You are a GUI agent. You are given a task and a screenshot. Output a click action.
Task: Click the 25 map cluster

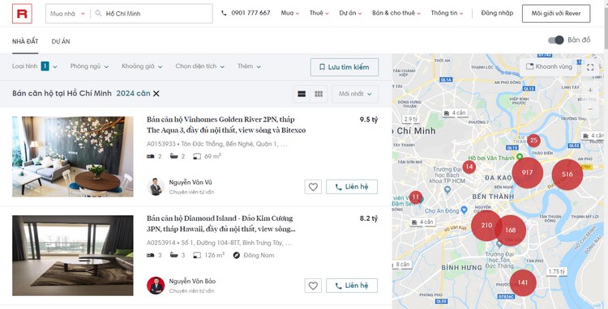[x=534, y=141]
